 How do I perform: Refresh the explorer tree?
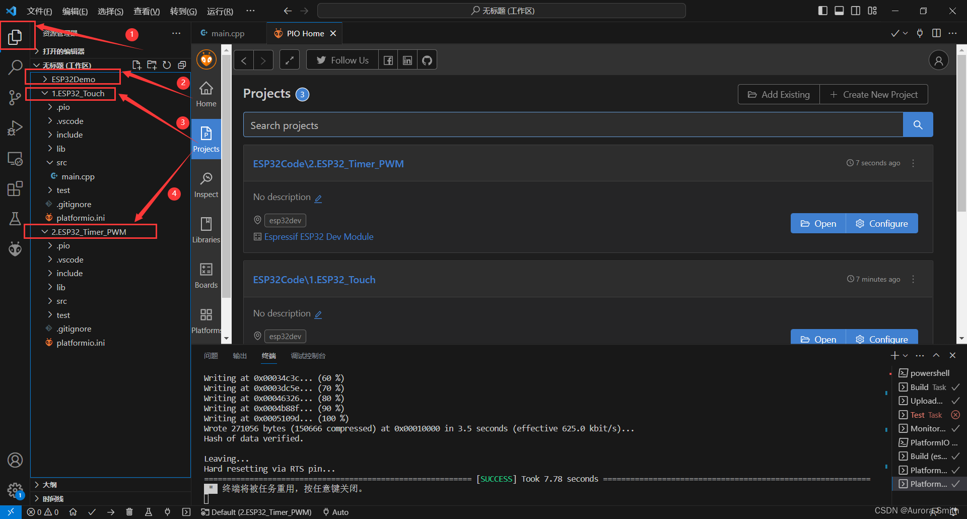(167, 65)
